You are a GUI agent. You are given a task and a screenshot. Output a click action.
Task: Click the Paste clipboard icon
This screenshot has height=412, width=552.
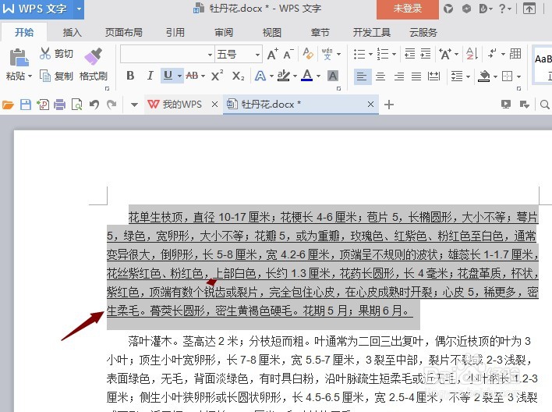click(19, 58)
